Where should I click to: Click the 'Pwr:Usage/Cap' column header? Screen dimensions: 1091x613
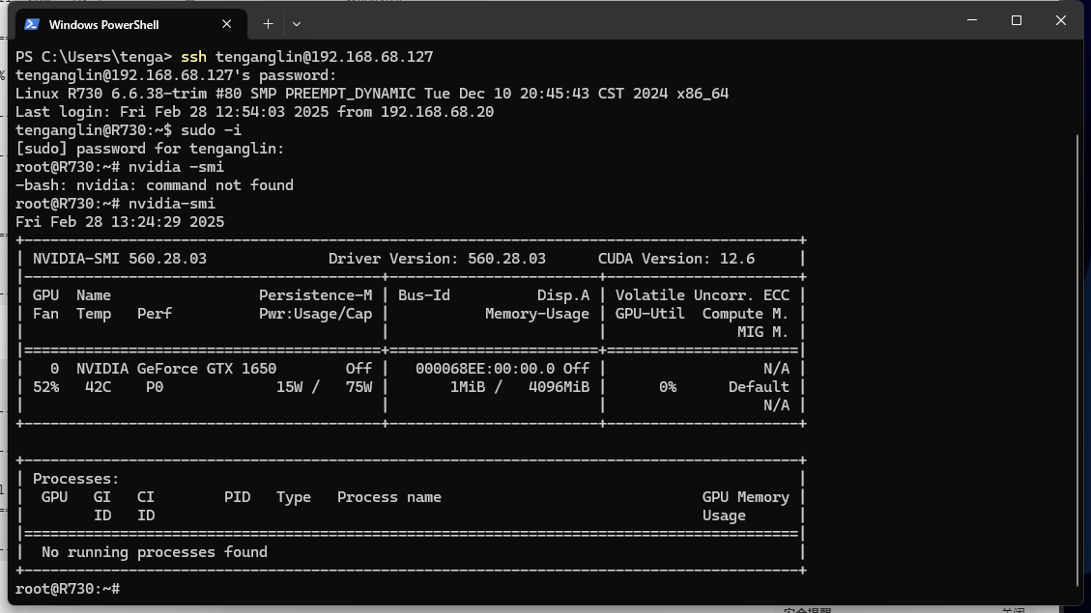[x=315, y=314]
